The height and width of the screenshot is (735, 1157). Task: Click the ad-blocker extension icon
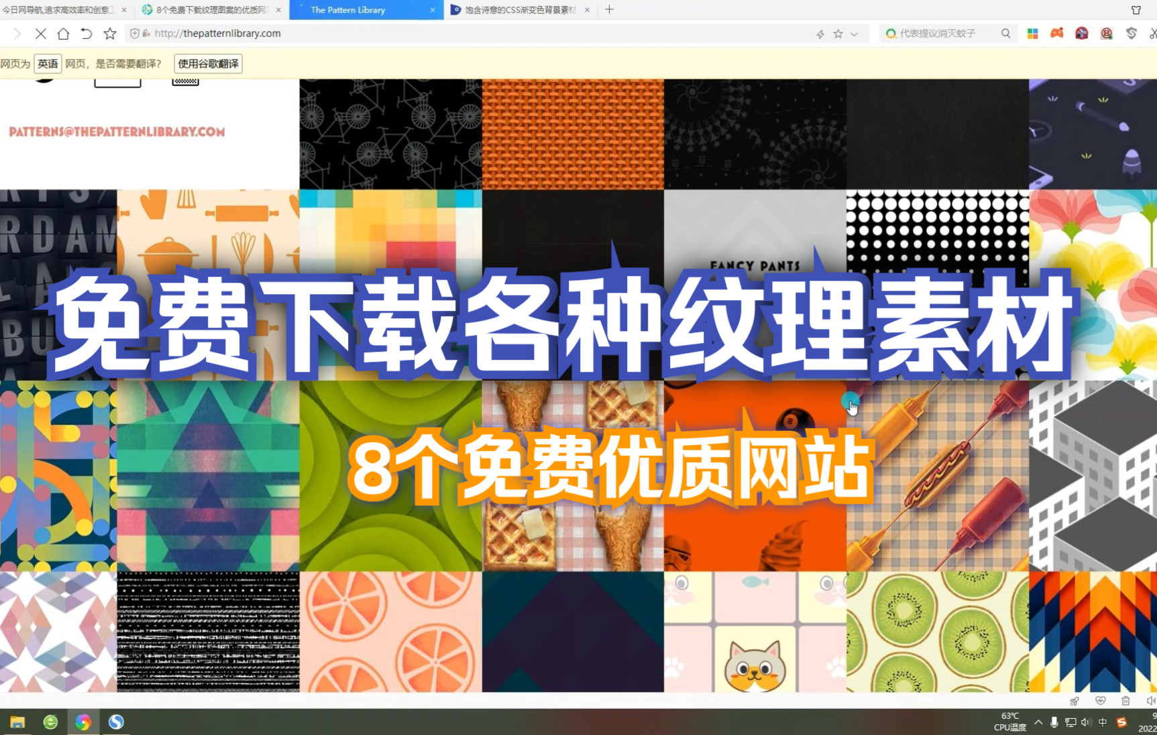point(1081,33)
